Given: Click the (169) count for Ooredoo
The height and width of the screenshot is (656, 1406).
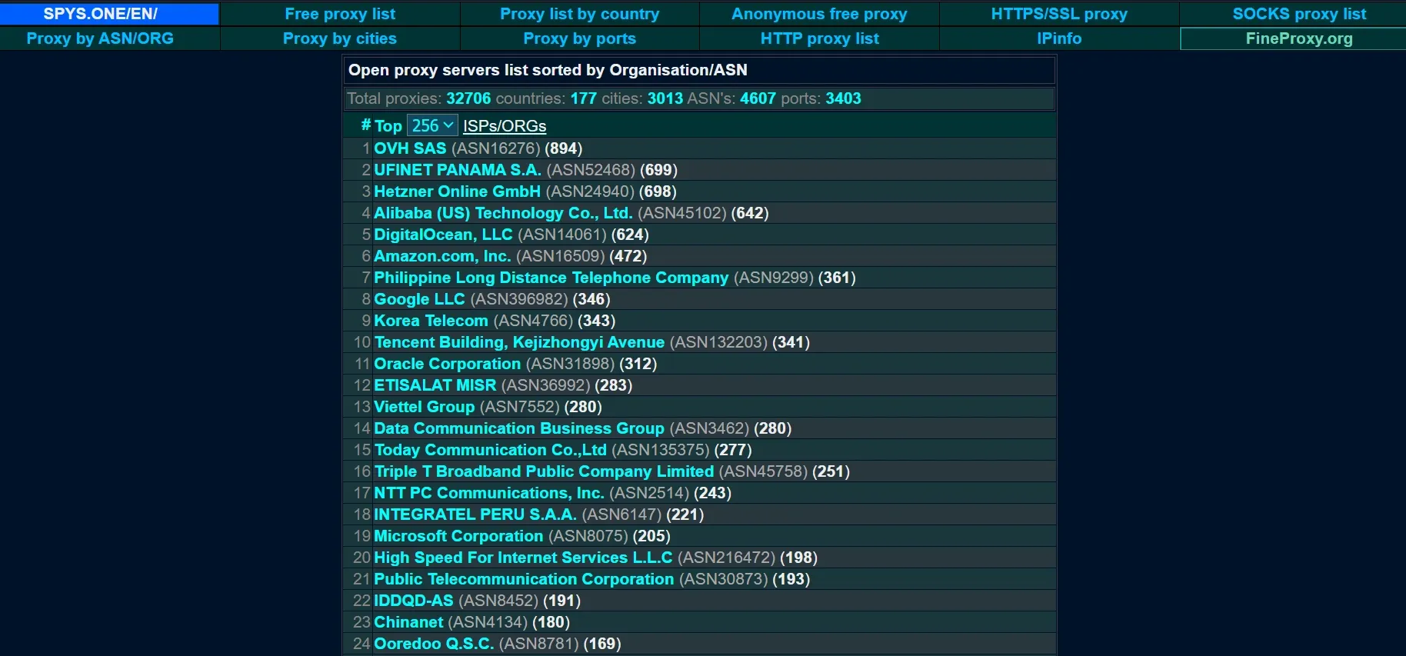Looking at the screenshot, I should [x=602, y=644].
